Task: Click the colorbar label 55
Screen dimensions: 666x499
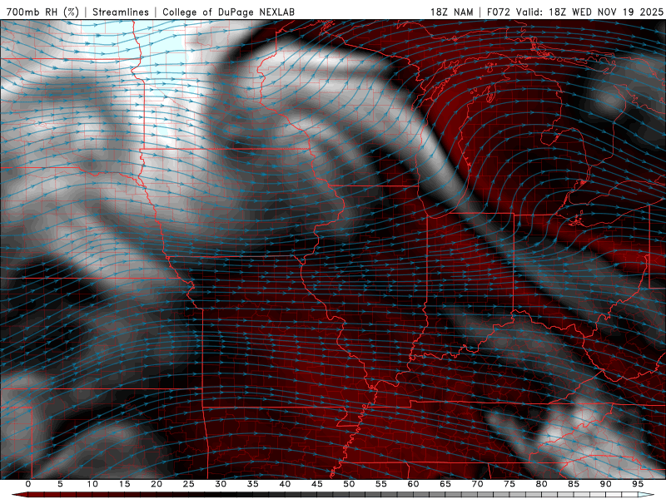Action: (381, 484)
